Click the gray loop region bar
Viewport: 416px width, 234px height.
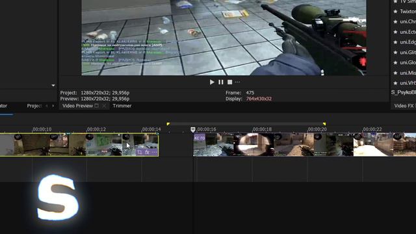click(x=246, y=124)
